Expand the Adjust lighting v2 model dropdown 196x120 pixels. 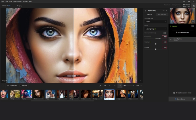(155, 29)
